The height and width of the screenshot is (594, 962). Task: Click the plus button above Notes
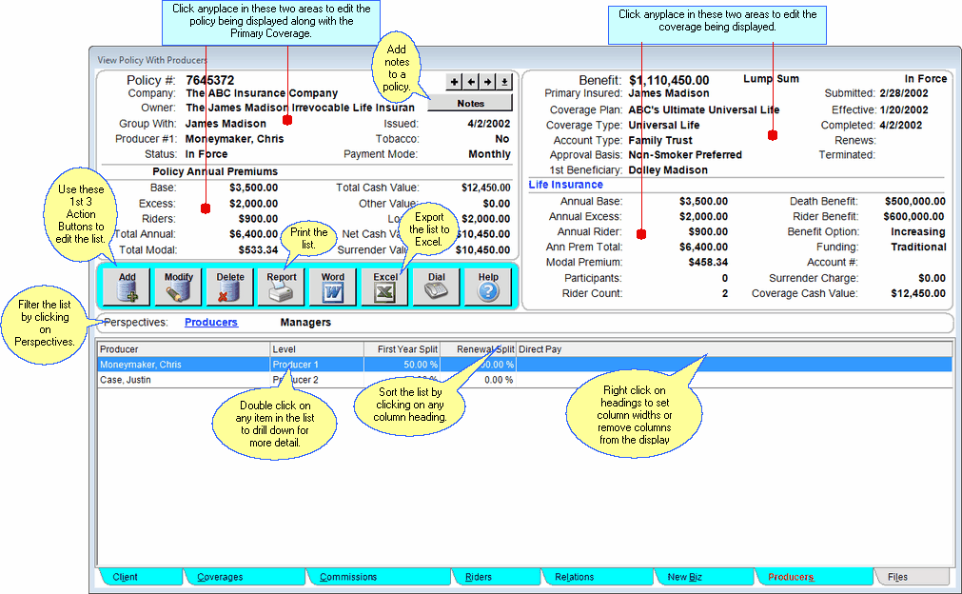tap(455, 82)
